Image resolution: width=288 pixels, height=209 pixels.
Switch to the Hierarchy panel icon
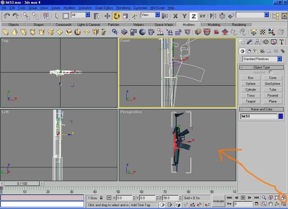coord(257,42)
